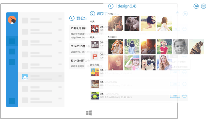Viewport: 211px width, 119px height.
Task: Open photo of child in striped shirt
Action: click(x=132, y=47)
